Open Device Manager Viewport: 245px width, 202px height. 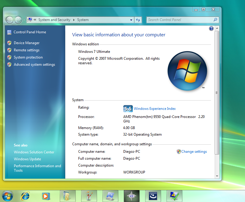click(26, 43)
